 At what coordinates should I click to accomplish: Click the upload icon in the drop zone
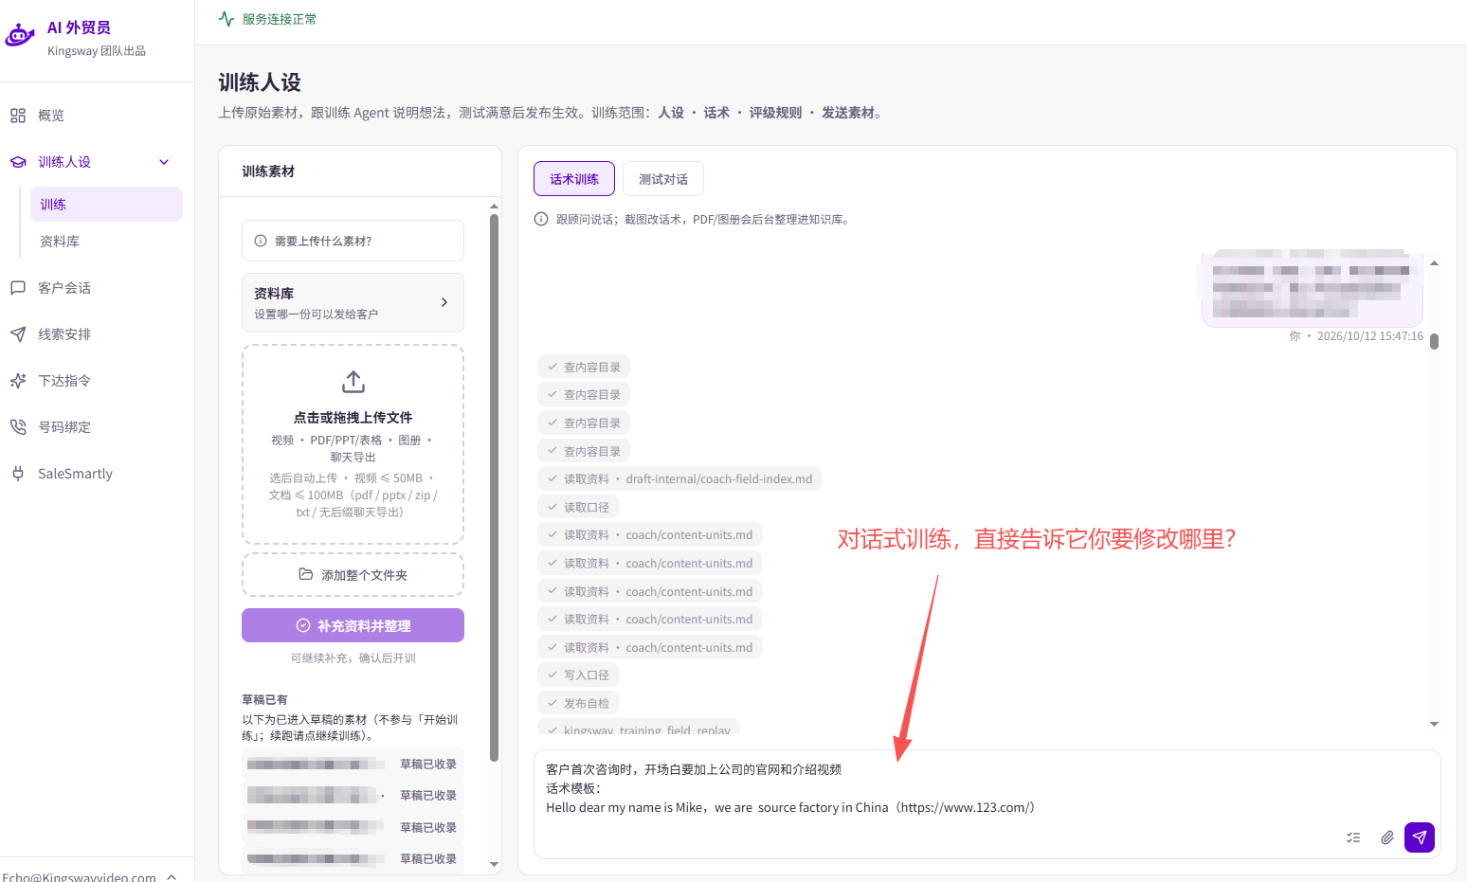pyautogui.click(x=353, y=382)
